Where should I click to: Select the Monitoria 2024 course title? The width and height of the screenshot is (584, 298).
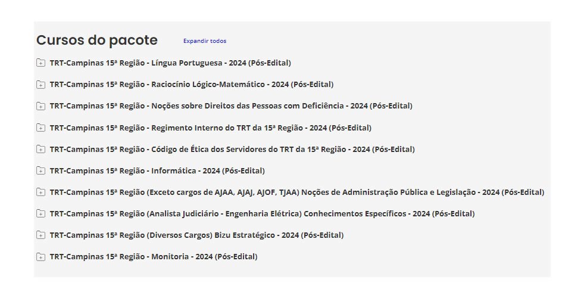[x=154, y=257]
